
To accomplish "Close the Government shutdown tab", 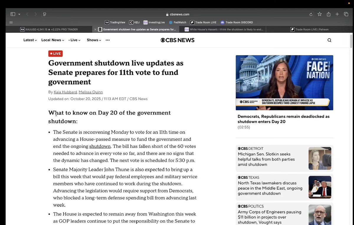I will (95, 29).
